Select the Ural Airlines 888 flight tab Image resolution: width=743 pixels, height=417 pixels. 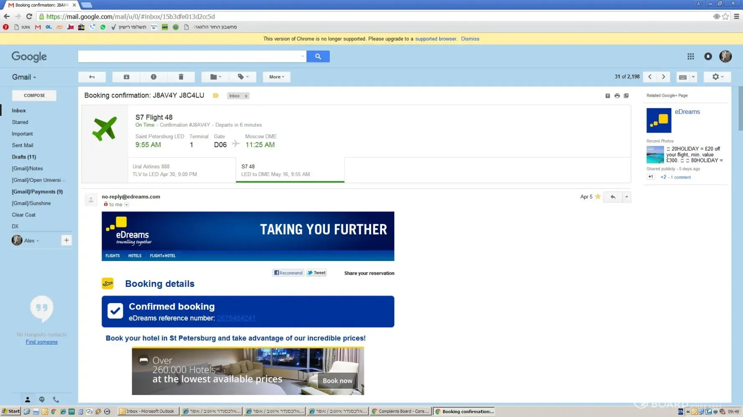tap(181, 170)
